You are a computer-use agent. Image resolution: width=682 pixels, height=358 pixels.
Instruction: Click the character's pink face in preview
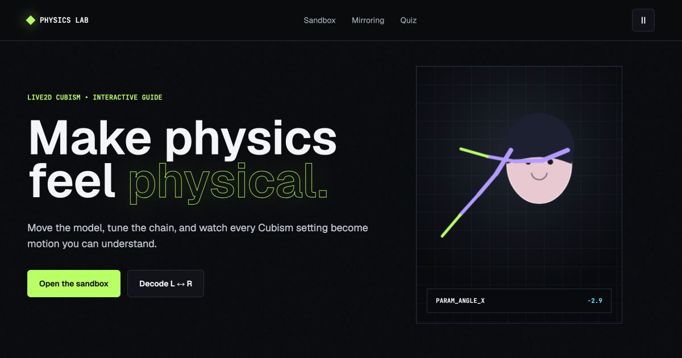pyautogui.click(x=539, y=182)
